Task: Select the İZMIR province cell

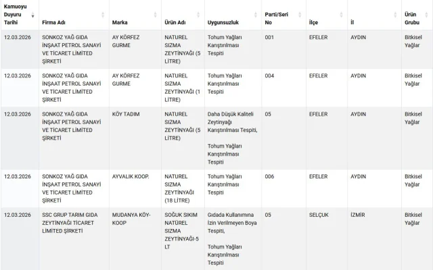Action: click(359, 215)
